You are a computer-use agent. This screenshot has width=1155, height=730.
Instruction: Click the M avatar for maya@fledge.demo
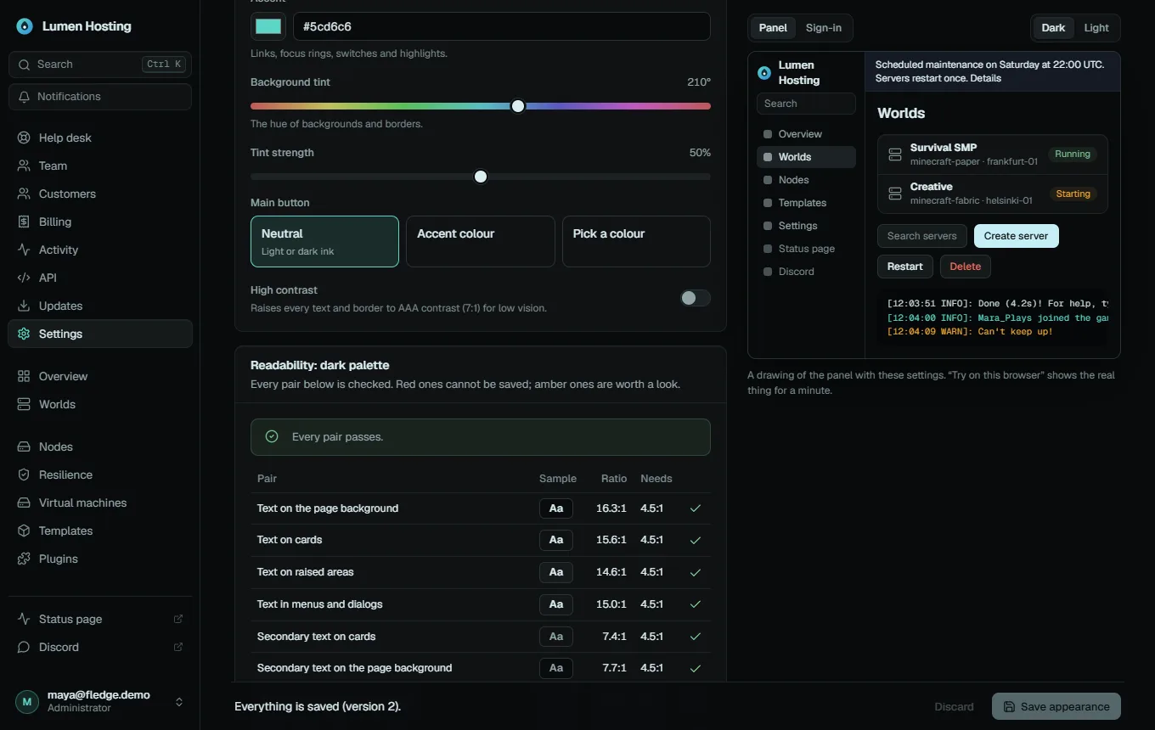[27, 702]
